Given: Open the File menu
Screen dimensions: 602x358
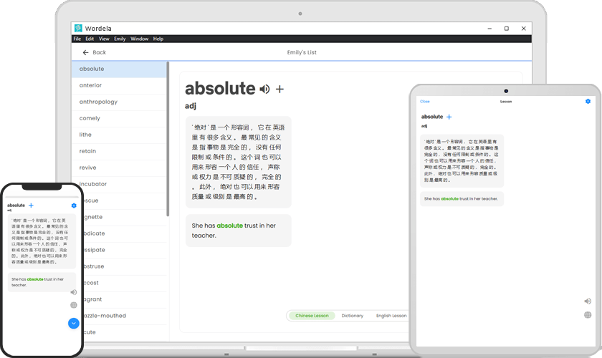Looking at the screenshot, I should [77, 39].
